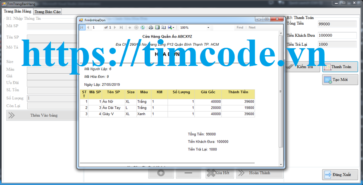Maximize the FrmInHoaDon window
The width and height of the screenshot is (363, 185).
(x=267, y=19)
